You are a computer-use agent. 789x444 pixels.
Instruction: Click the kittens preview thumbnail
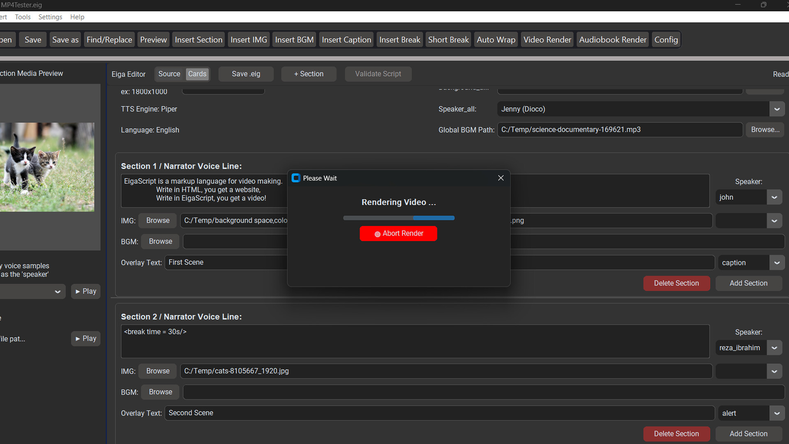click(x=47, y=167)
